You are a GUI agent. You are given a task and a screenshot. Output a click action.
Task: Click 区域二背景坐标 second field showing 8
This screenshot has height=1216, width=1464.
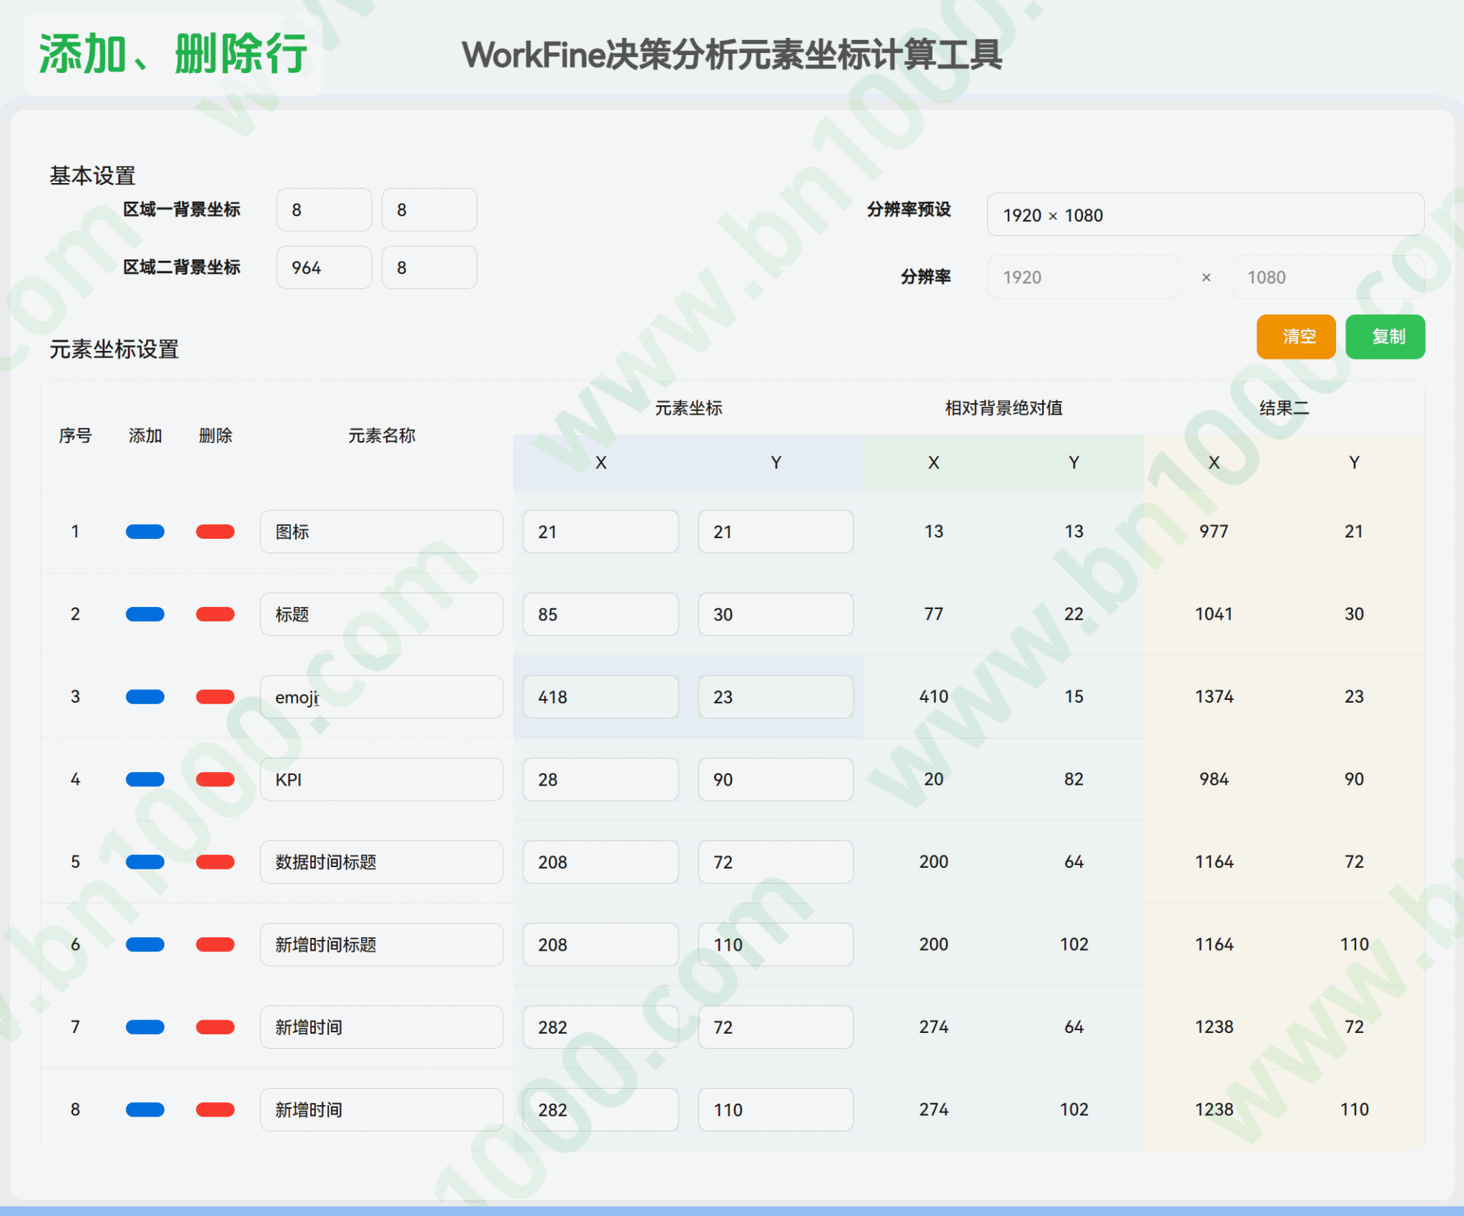tap(429, 267)
